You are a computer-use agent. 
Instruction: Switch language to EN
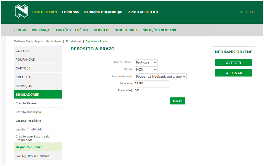(x=241, y=12)
